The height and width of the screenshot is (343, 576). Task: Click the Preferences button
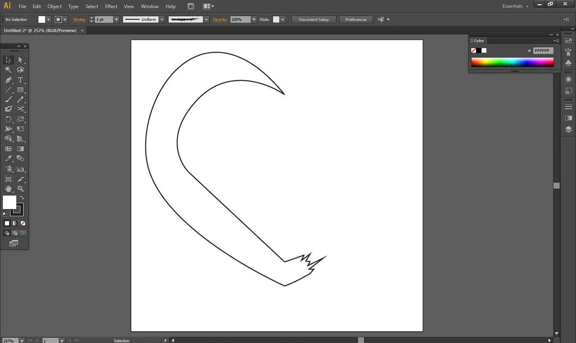pos(356,19)
